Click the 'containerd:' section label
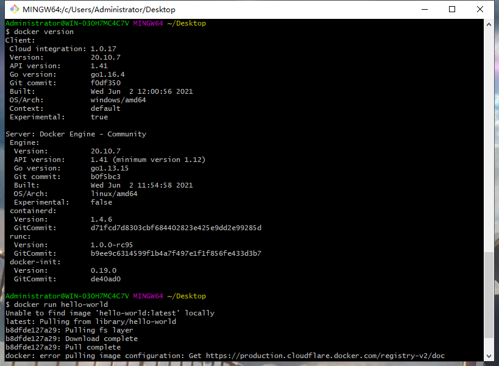 coord(33,211)
